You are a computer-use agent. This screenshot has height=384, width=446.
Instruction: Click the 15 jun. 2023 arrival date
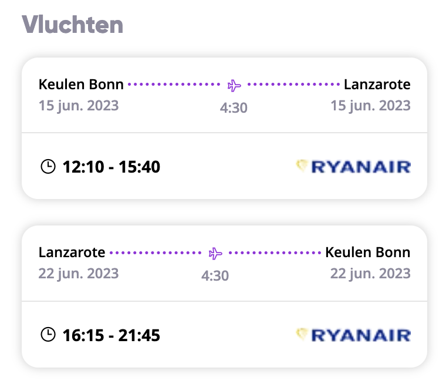(x=370, y=106)
